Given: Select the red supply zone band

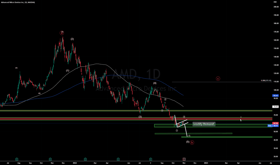Looking at the screenshot, I should click(x=136, y=119).
